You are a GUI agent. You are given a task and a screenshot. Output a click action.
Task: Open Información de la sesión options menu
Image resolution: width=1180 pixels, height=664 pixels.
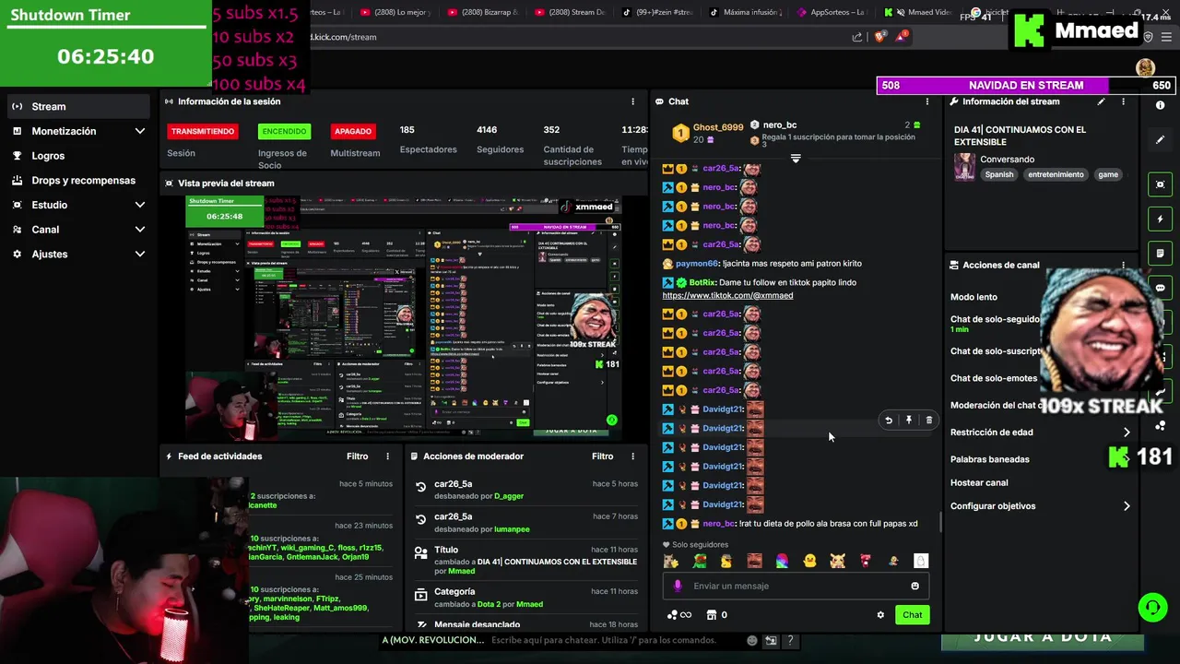tap(632, 101)
